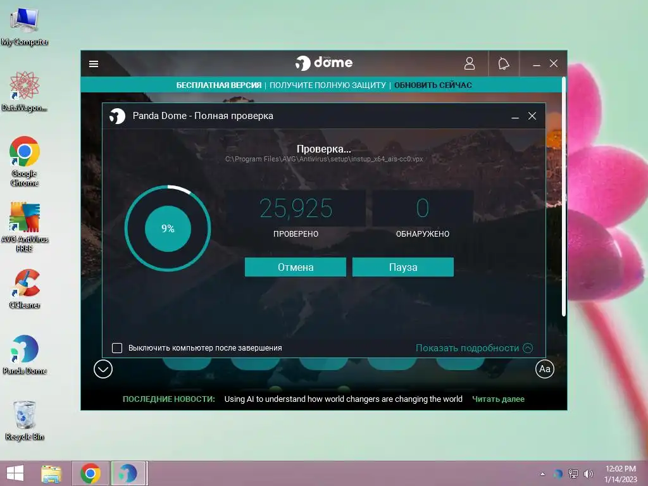Expand Показать подробности details
The width and height of the screenshot is (648, 486).
click(x=474, y=348)
